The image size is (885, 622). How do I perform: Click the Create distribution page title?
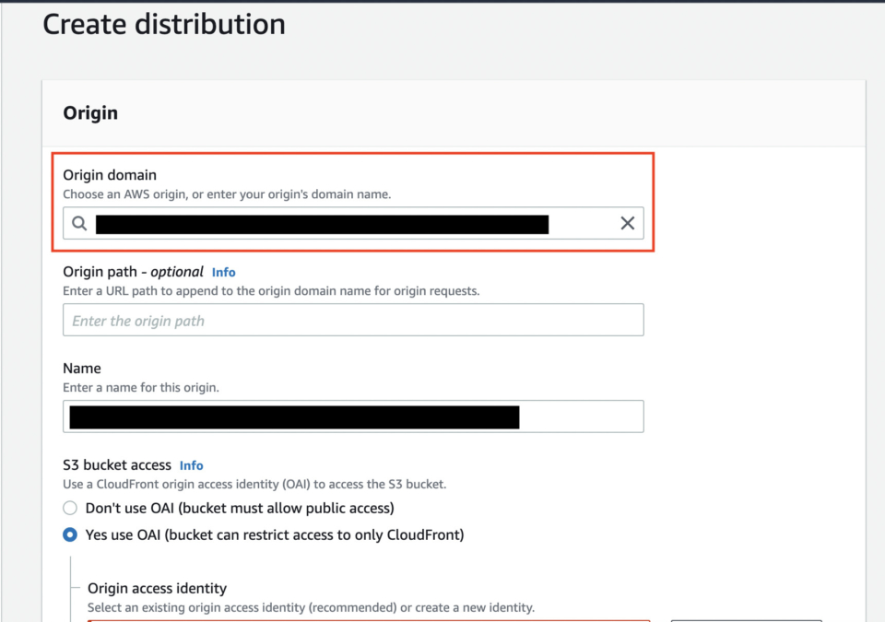click(163, 24)
